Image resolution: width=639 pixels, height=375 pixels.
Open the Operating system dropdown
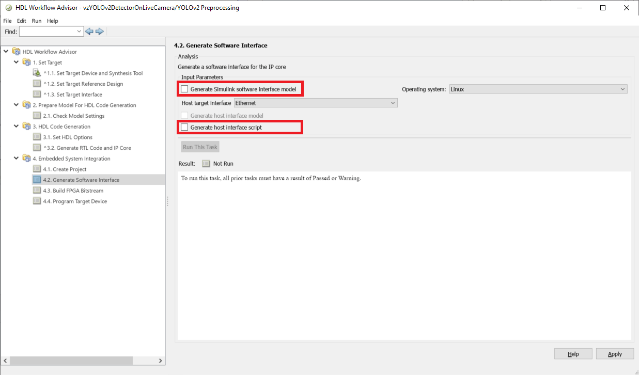pyautogui.click(x=538, y=89)
